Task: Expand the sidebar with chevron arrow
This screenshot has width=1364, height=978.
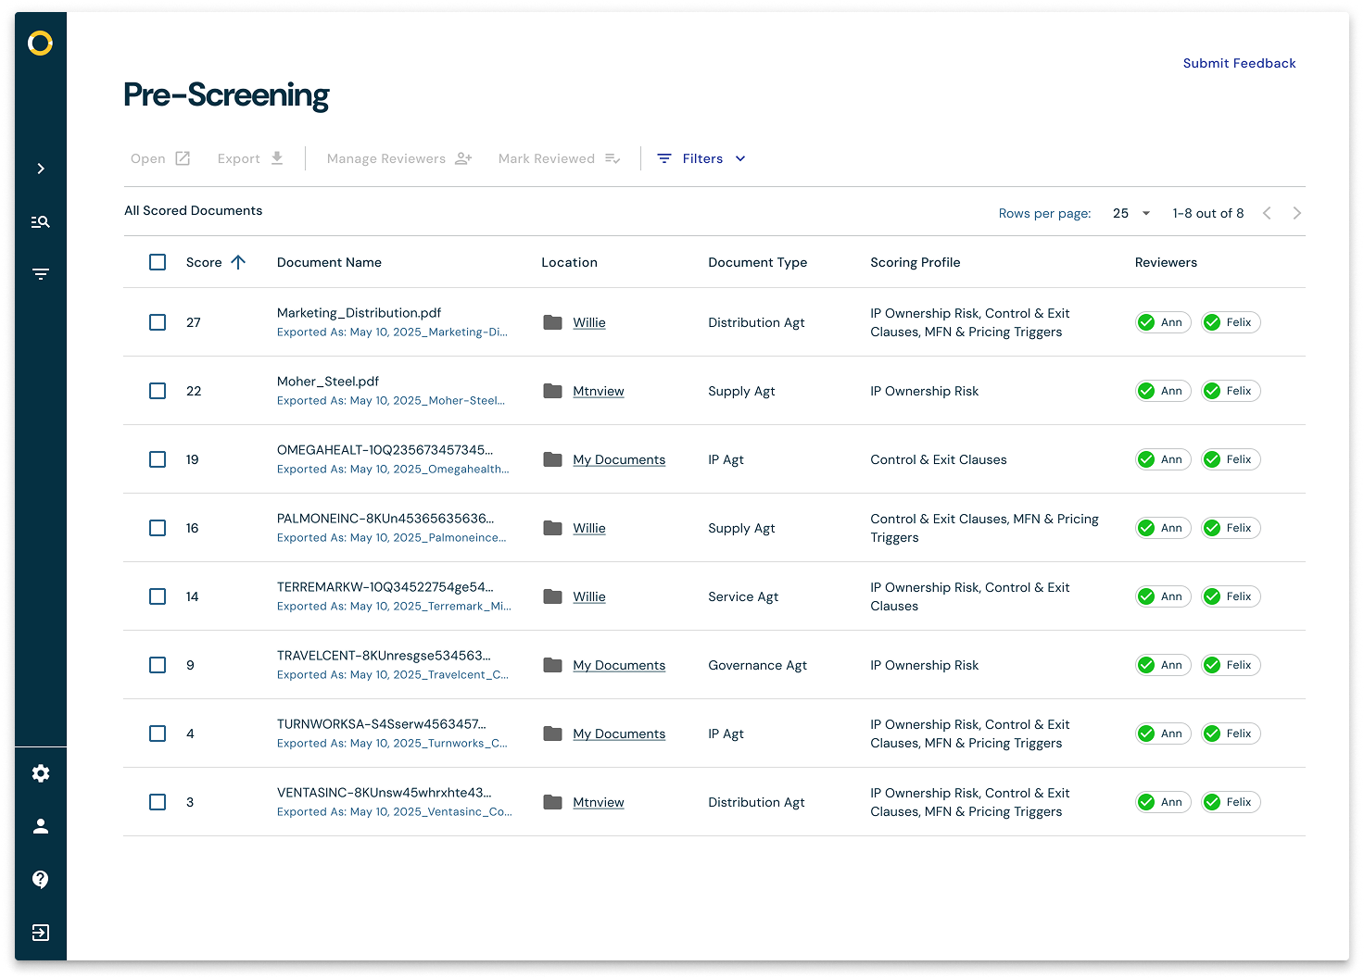Action: (40, 169)
